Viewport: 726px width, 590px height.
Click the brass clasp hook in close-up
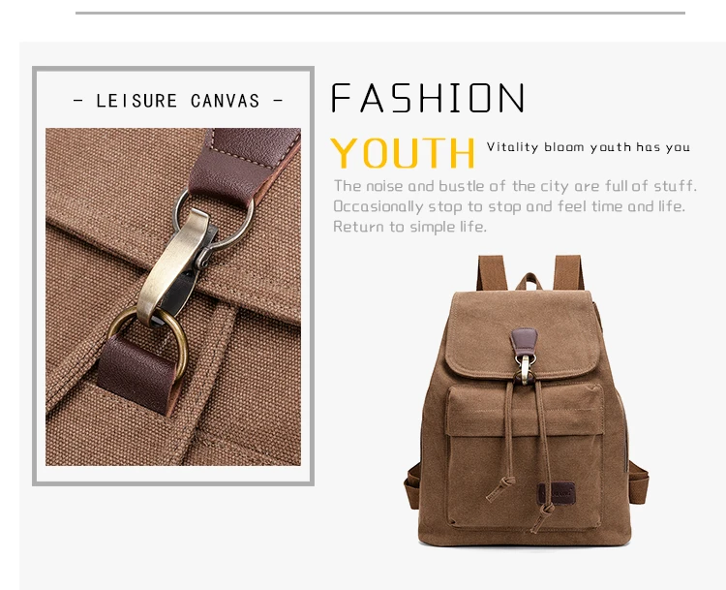(174, 266)
